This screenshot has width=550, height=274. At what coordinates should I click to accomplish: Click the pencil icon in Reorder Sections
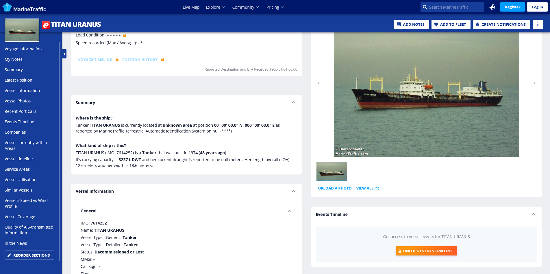[9, 255]
